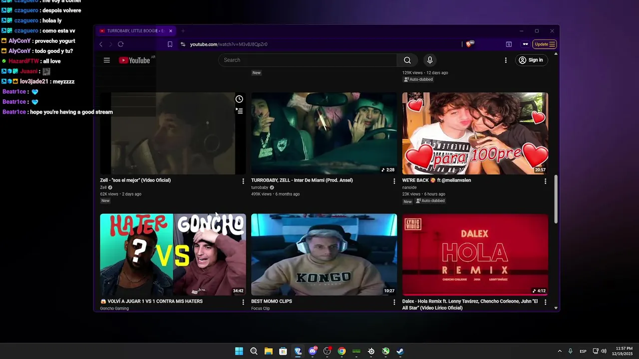Open Kongo hoodie streamer thumbnail
Viewport: 639px width, 359px height.
coord(324,255)
